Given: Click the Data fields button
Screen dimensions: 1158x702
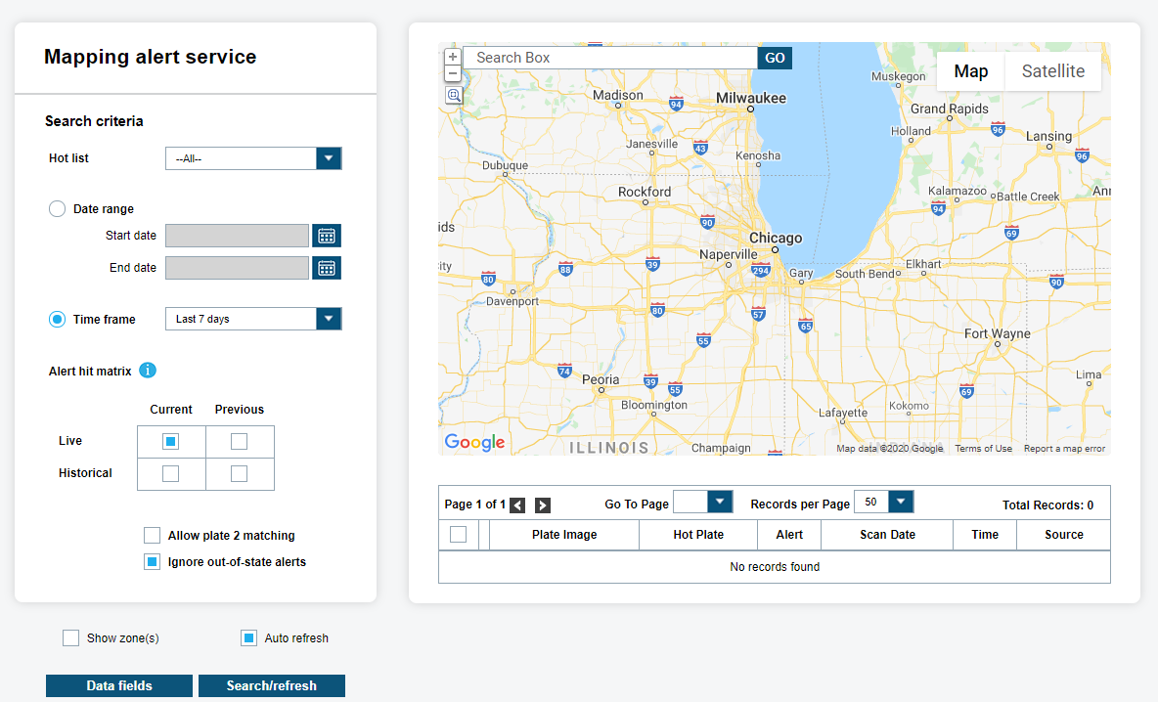Looking at the screenshot, I should 119,686.
